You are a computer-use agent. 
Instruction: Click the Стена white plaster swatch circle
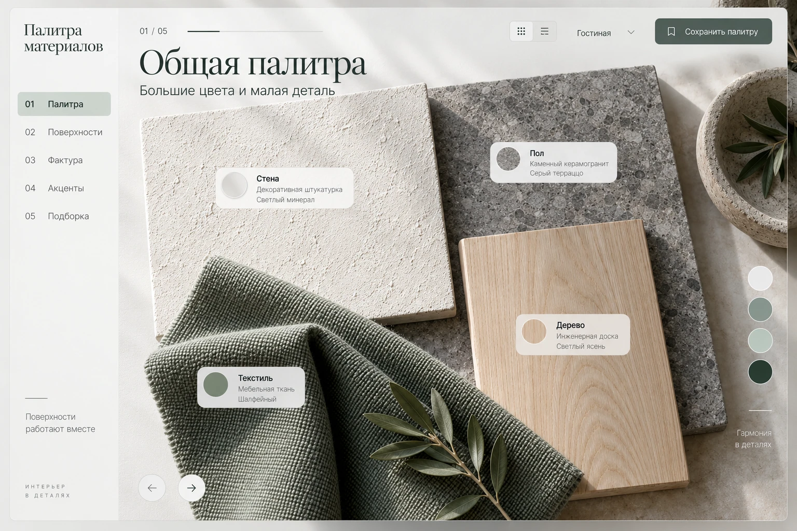(235, 185)
